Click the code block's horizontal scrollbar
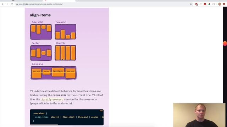 (44, 125)
